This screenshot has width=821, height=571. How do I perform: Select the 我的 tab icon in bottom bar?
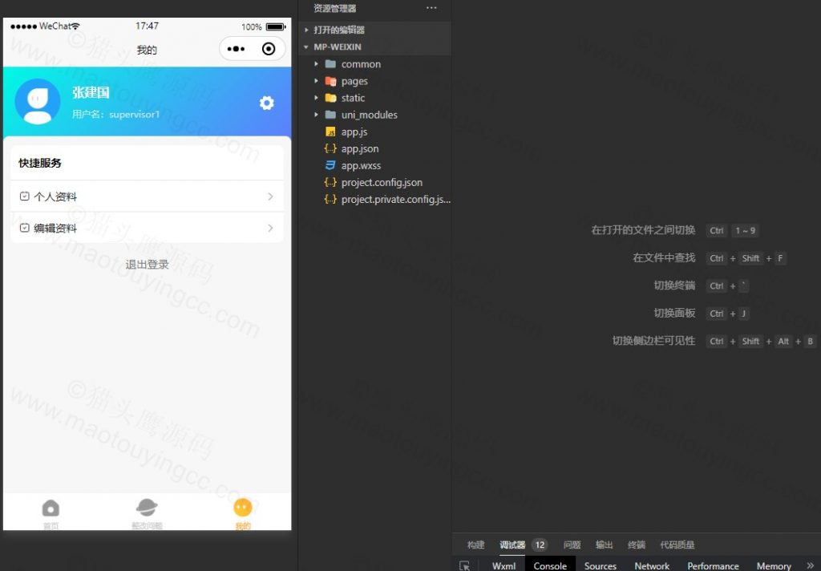[242, 507]
